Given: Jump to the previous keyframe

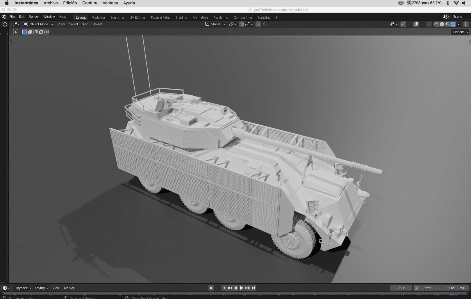Looking at the screenshot, I should tap(230, 288).
